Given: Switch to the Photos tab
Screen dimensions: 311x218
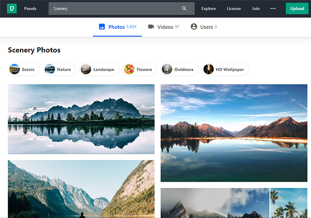Looking at the screenshot, I should [117, 27].
